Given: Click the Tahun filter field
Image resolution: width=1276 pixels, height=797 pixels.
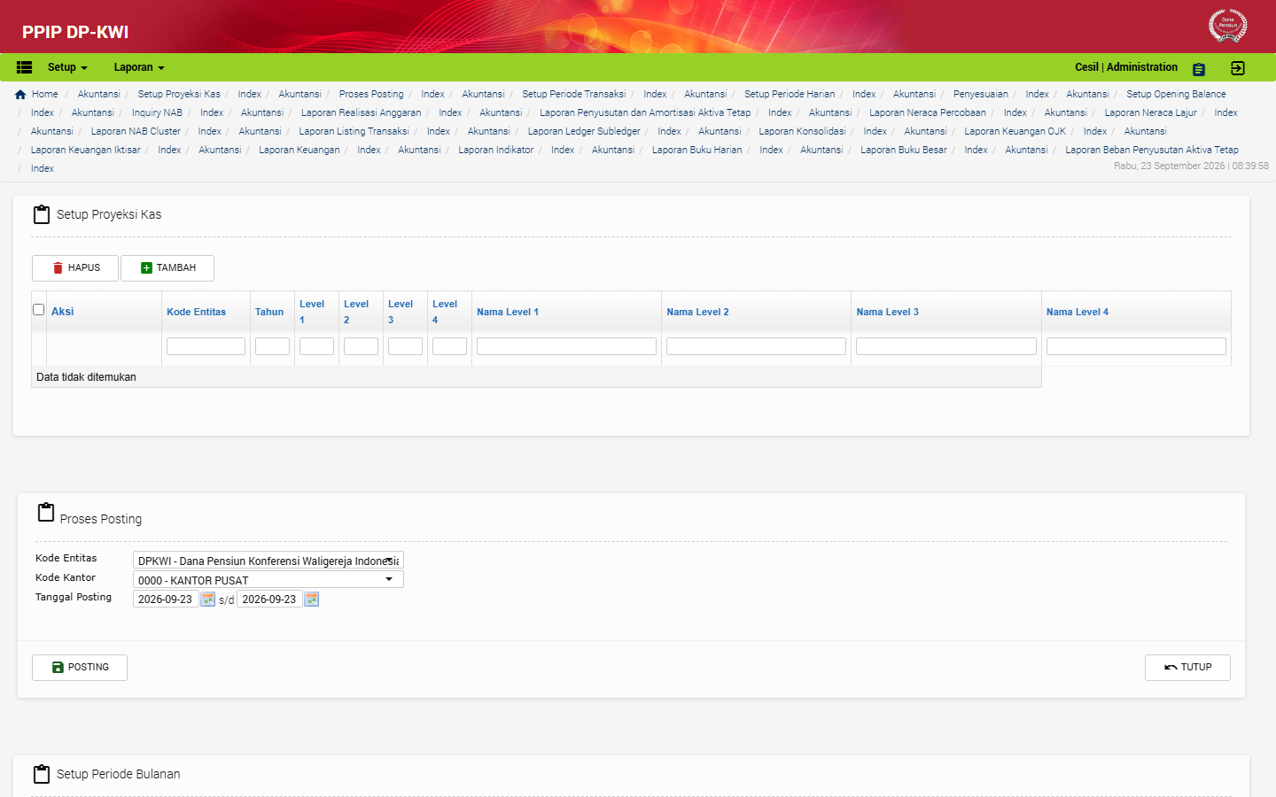Looking at the screenshot, I should tap(272, 346).
